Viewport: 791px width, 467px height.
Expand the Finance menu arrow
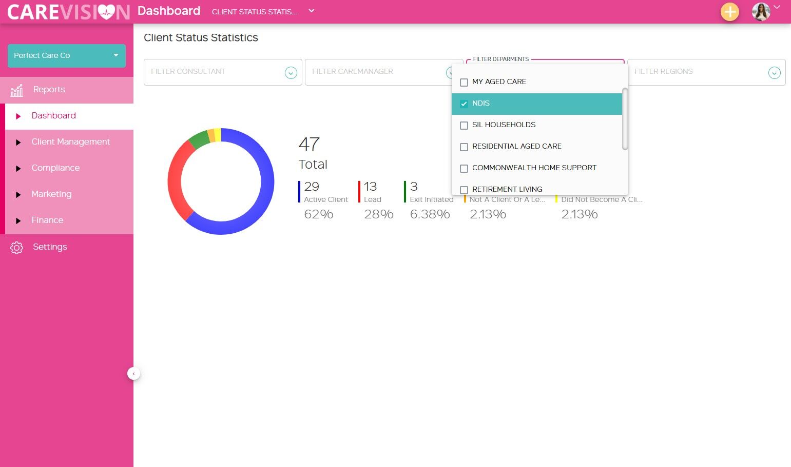click(18, 221)
